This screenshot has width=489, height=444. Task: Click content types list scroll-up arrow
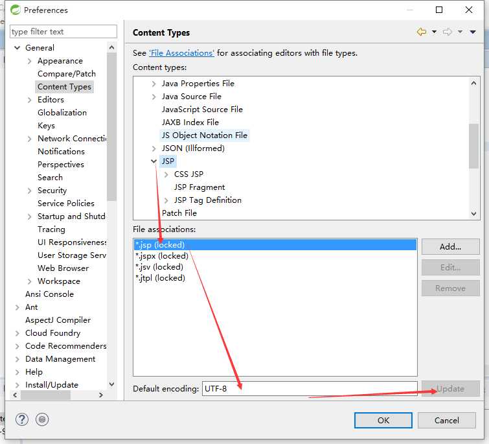click(473, 83)
